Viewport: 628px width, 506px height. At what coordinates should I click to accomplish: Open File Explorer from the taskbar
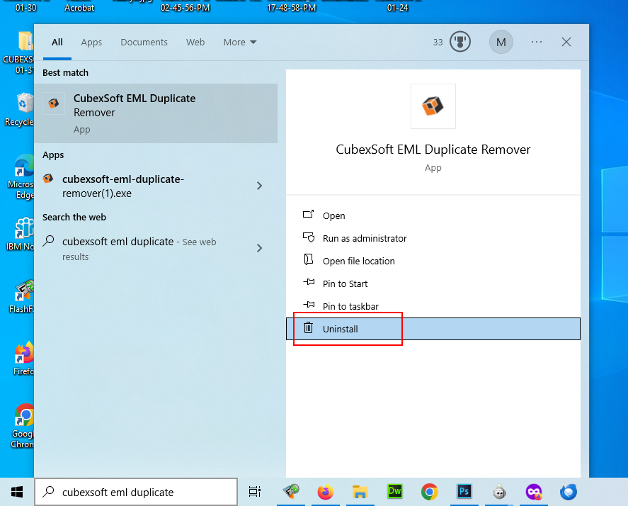click(x=360, y=492)
